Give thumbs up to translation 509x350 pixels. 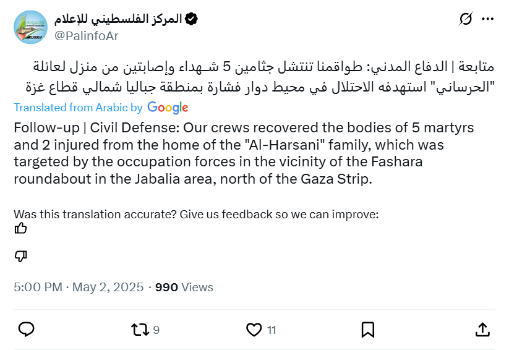pyautogui.click(x=21, y=229)
